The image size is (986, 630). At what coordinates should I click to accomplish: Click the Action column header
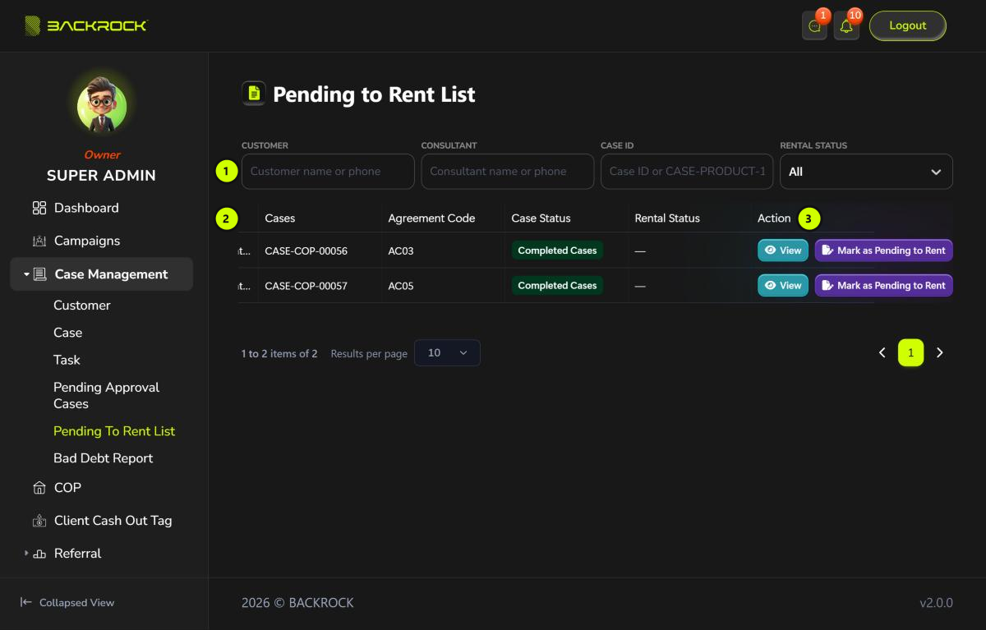774,218
